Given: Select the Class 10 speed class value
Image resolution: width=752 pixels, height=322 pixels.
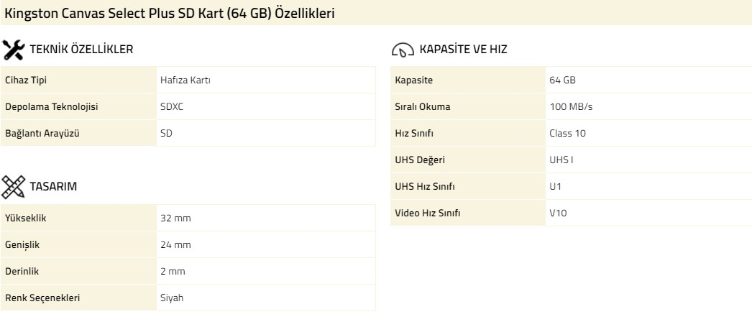Looking at the screenshot, I should [567, 133].
